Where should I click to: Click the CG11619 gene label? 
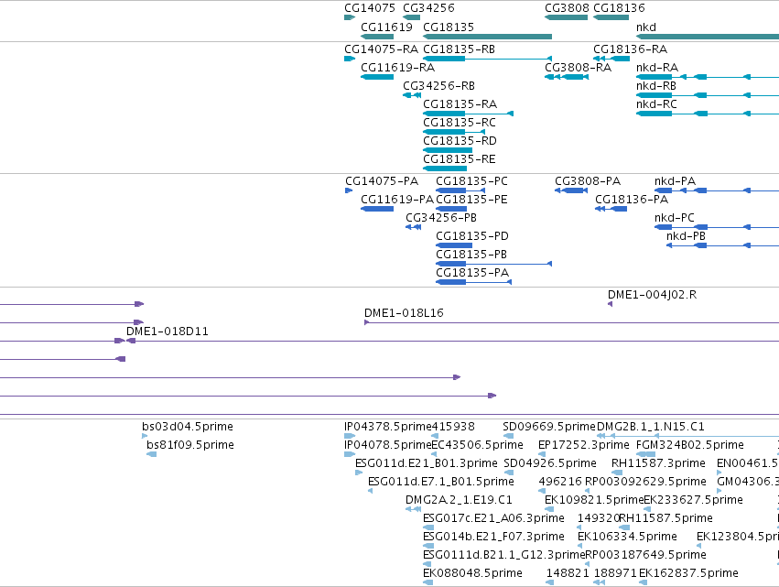click(386, 27)
